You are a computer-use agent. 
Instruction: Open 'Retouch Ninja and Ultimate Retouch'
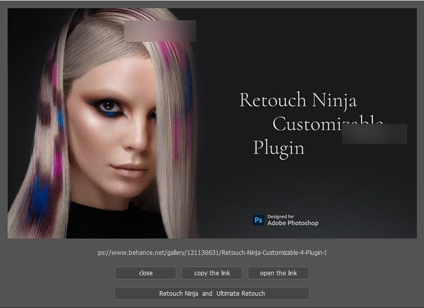tap(213, 293)
